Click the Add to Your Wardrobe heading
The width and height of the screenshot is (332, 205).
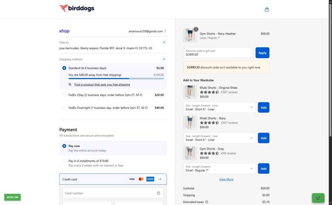point(198,80)
